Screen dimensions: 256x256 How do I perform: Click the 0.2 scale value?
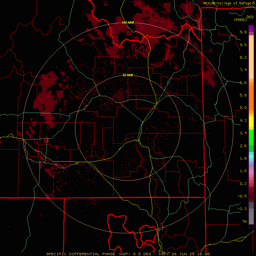click(243, 184)
